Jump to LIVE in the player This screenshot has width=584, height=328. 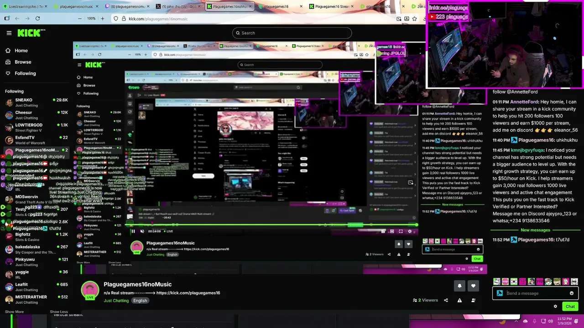click(x=168, y=231)
